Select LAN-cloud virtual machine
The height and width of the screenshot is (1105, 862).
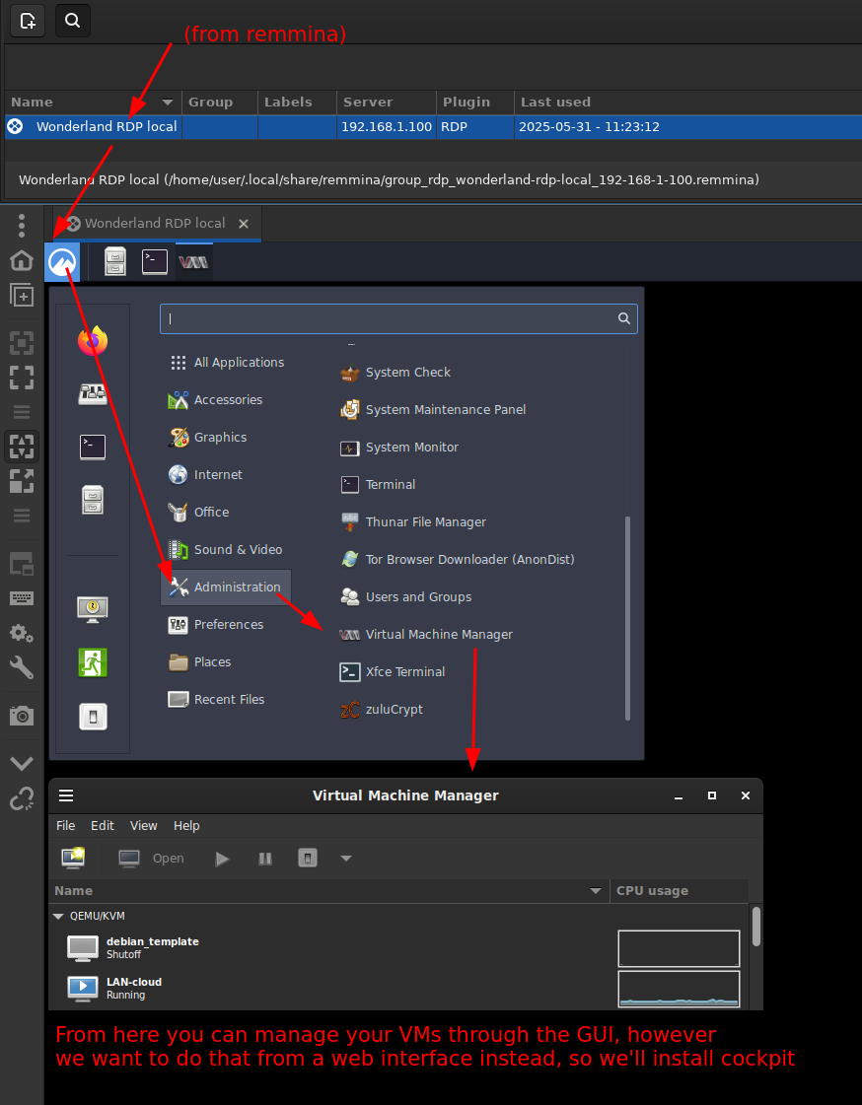398,988
